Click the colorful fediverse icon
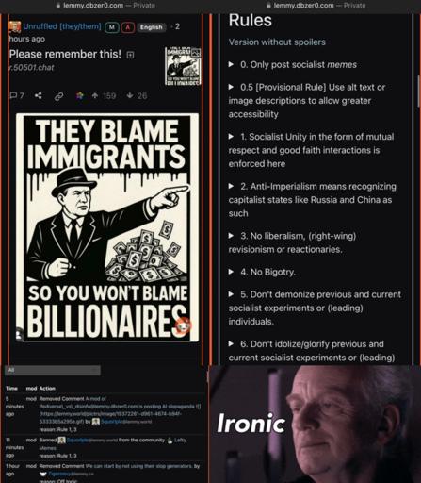The height and width of the screenshot is (483, 421). pyautogui.click(x=80, y=95)
